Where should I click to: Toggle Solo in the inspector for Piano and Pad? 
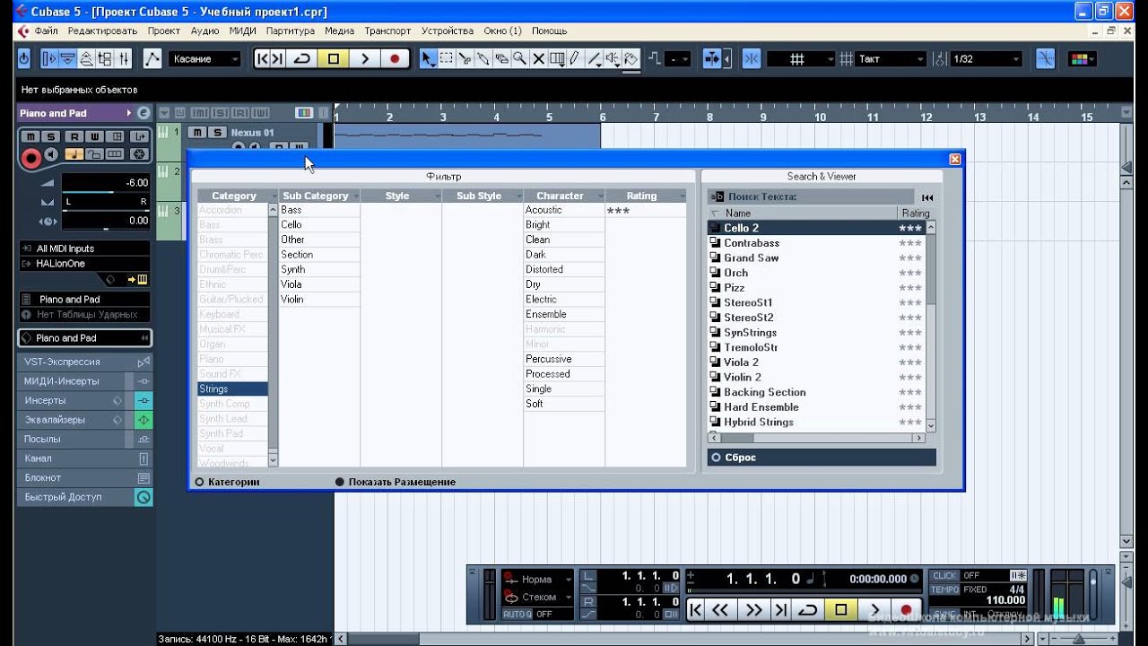pyautogui.click(x=52, y=136)
